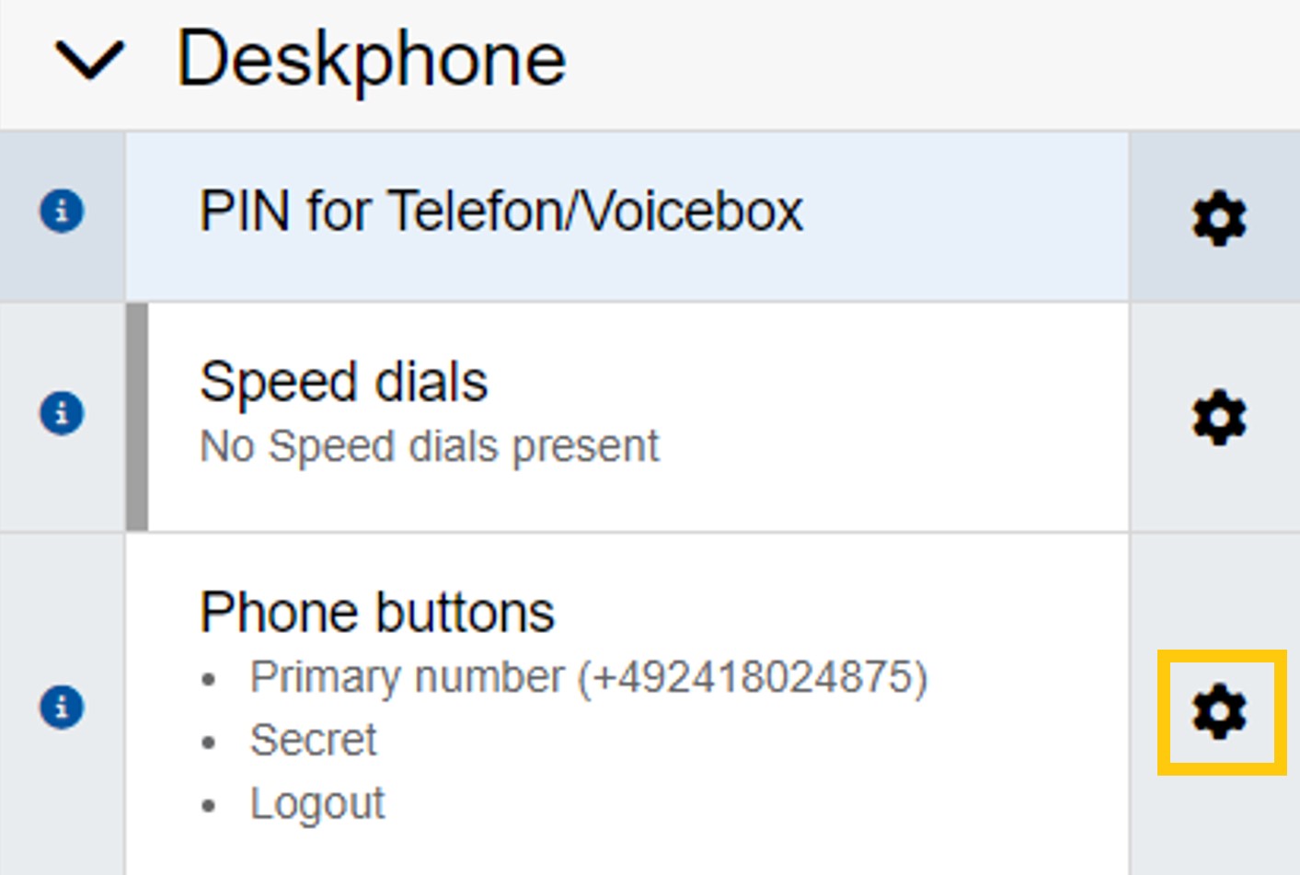
Task: Click gray marker bar beside Speed dials
Action: coord(137,417)
